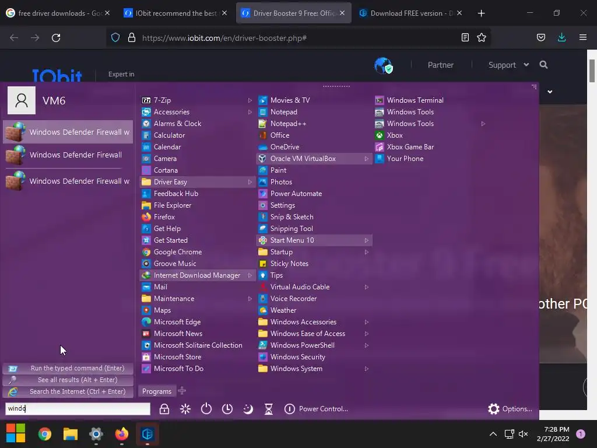Image resolution: width=597 pixels, height=448 pixels.
Task: Switch to IObit recommend the best tab
Action: pyautogui.click(x=176, y=13)
